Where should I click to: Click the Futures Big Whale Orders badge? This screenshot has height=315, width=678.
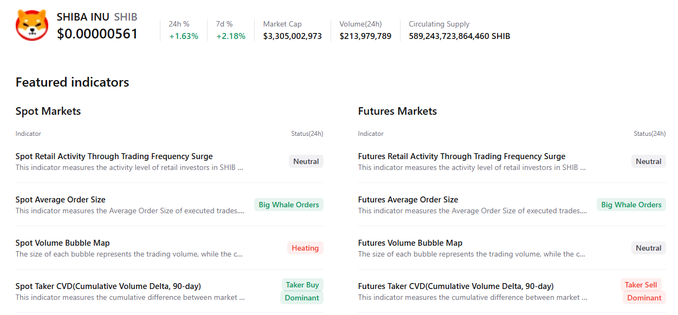(x=631, y=205)
